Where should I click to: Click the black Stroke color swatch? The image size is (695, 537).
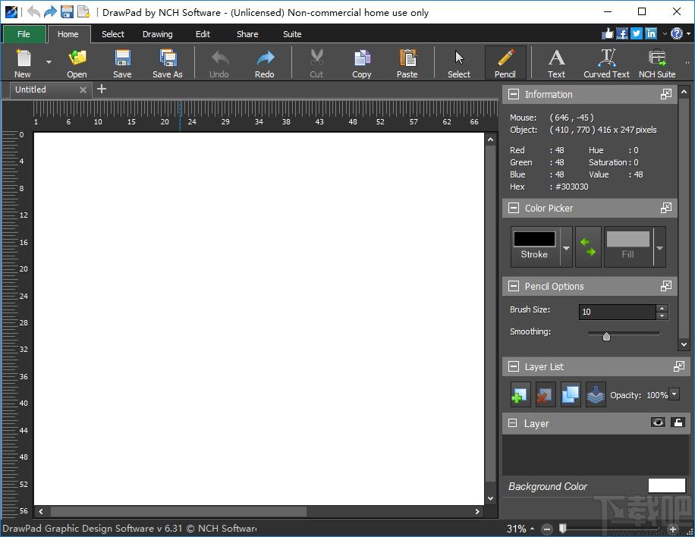click(535, 239)
